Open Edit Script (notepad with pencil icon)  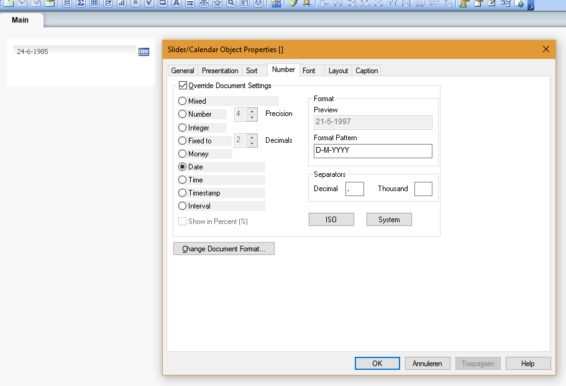click(x=491, y=3)
